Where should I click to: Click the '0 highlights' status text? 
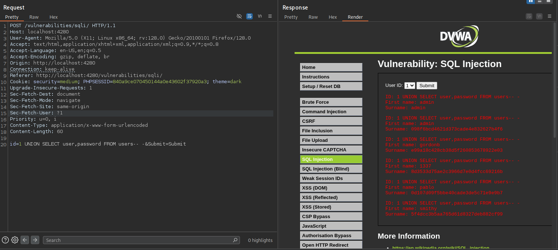pyautogui.click(x=260, y=240)
